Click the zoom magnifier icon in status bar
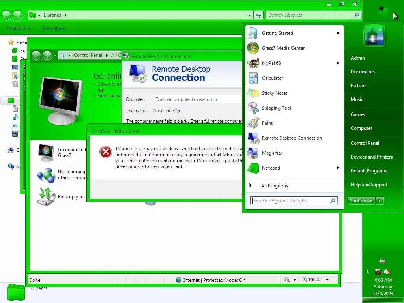Image resolution: width=404 pixels, height=303 pixels. (x=305, y=280)
